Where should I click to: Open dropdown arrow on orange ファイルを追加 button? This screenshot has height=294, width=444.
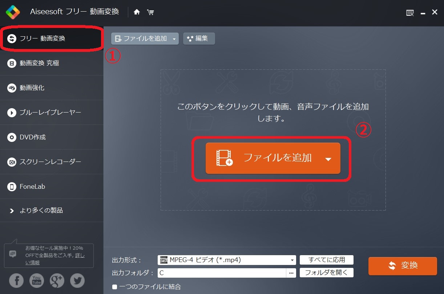pyautogui.click(x=328, y=159)
